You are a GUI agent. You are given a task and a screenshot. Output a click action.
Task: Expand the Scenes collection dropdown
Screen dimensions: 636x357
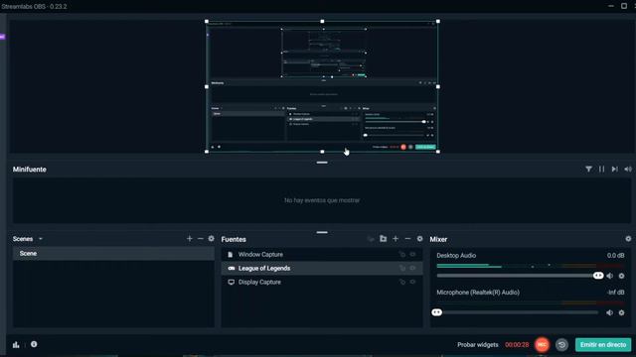pos(41,239)
